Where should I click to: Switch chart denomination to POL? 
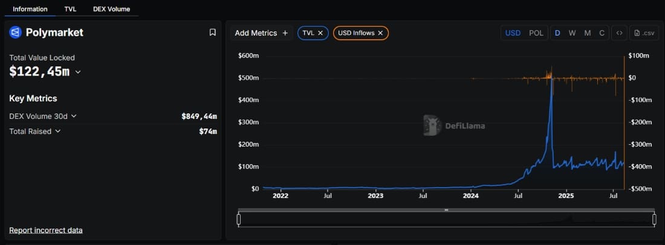tap(536, 33)
